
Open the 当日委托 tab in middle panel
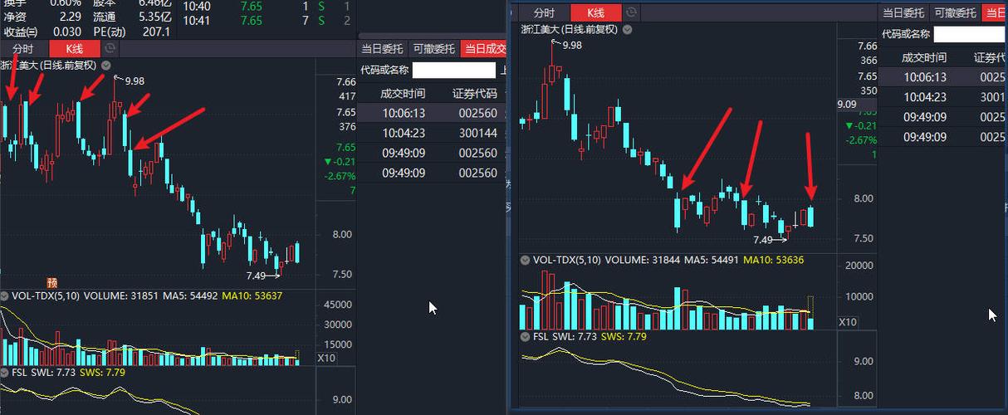point(383,49)
